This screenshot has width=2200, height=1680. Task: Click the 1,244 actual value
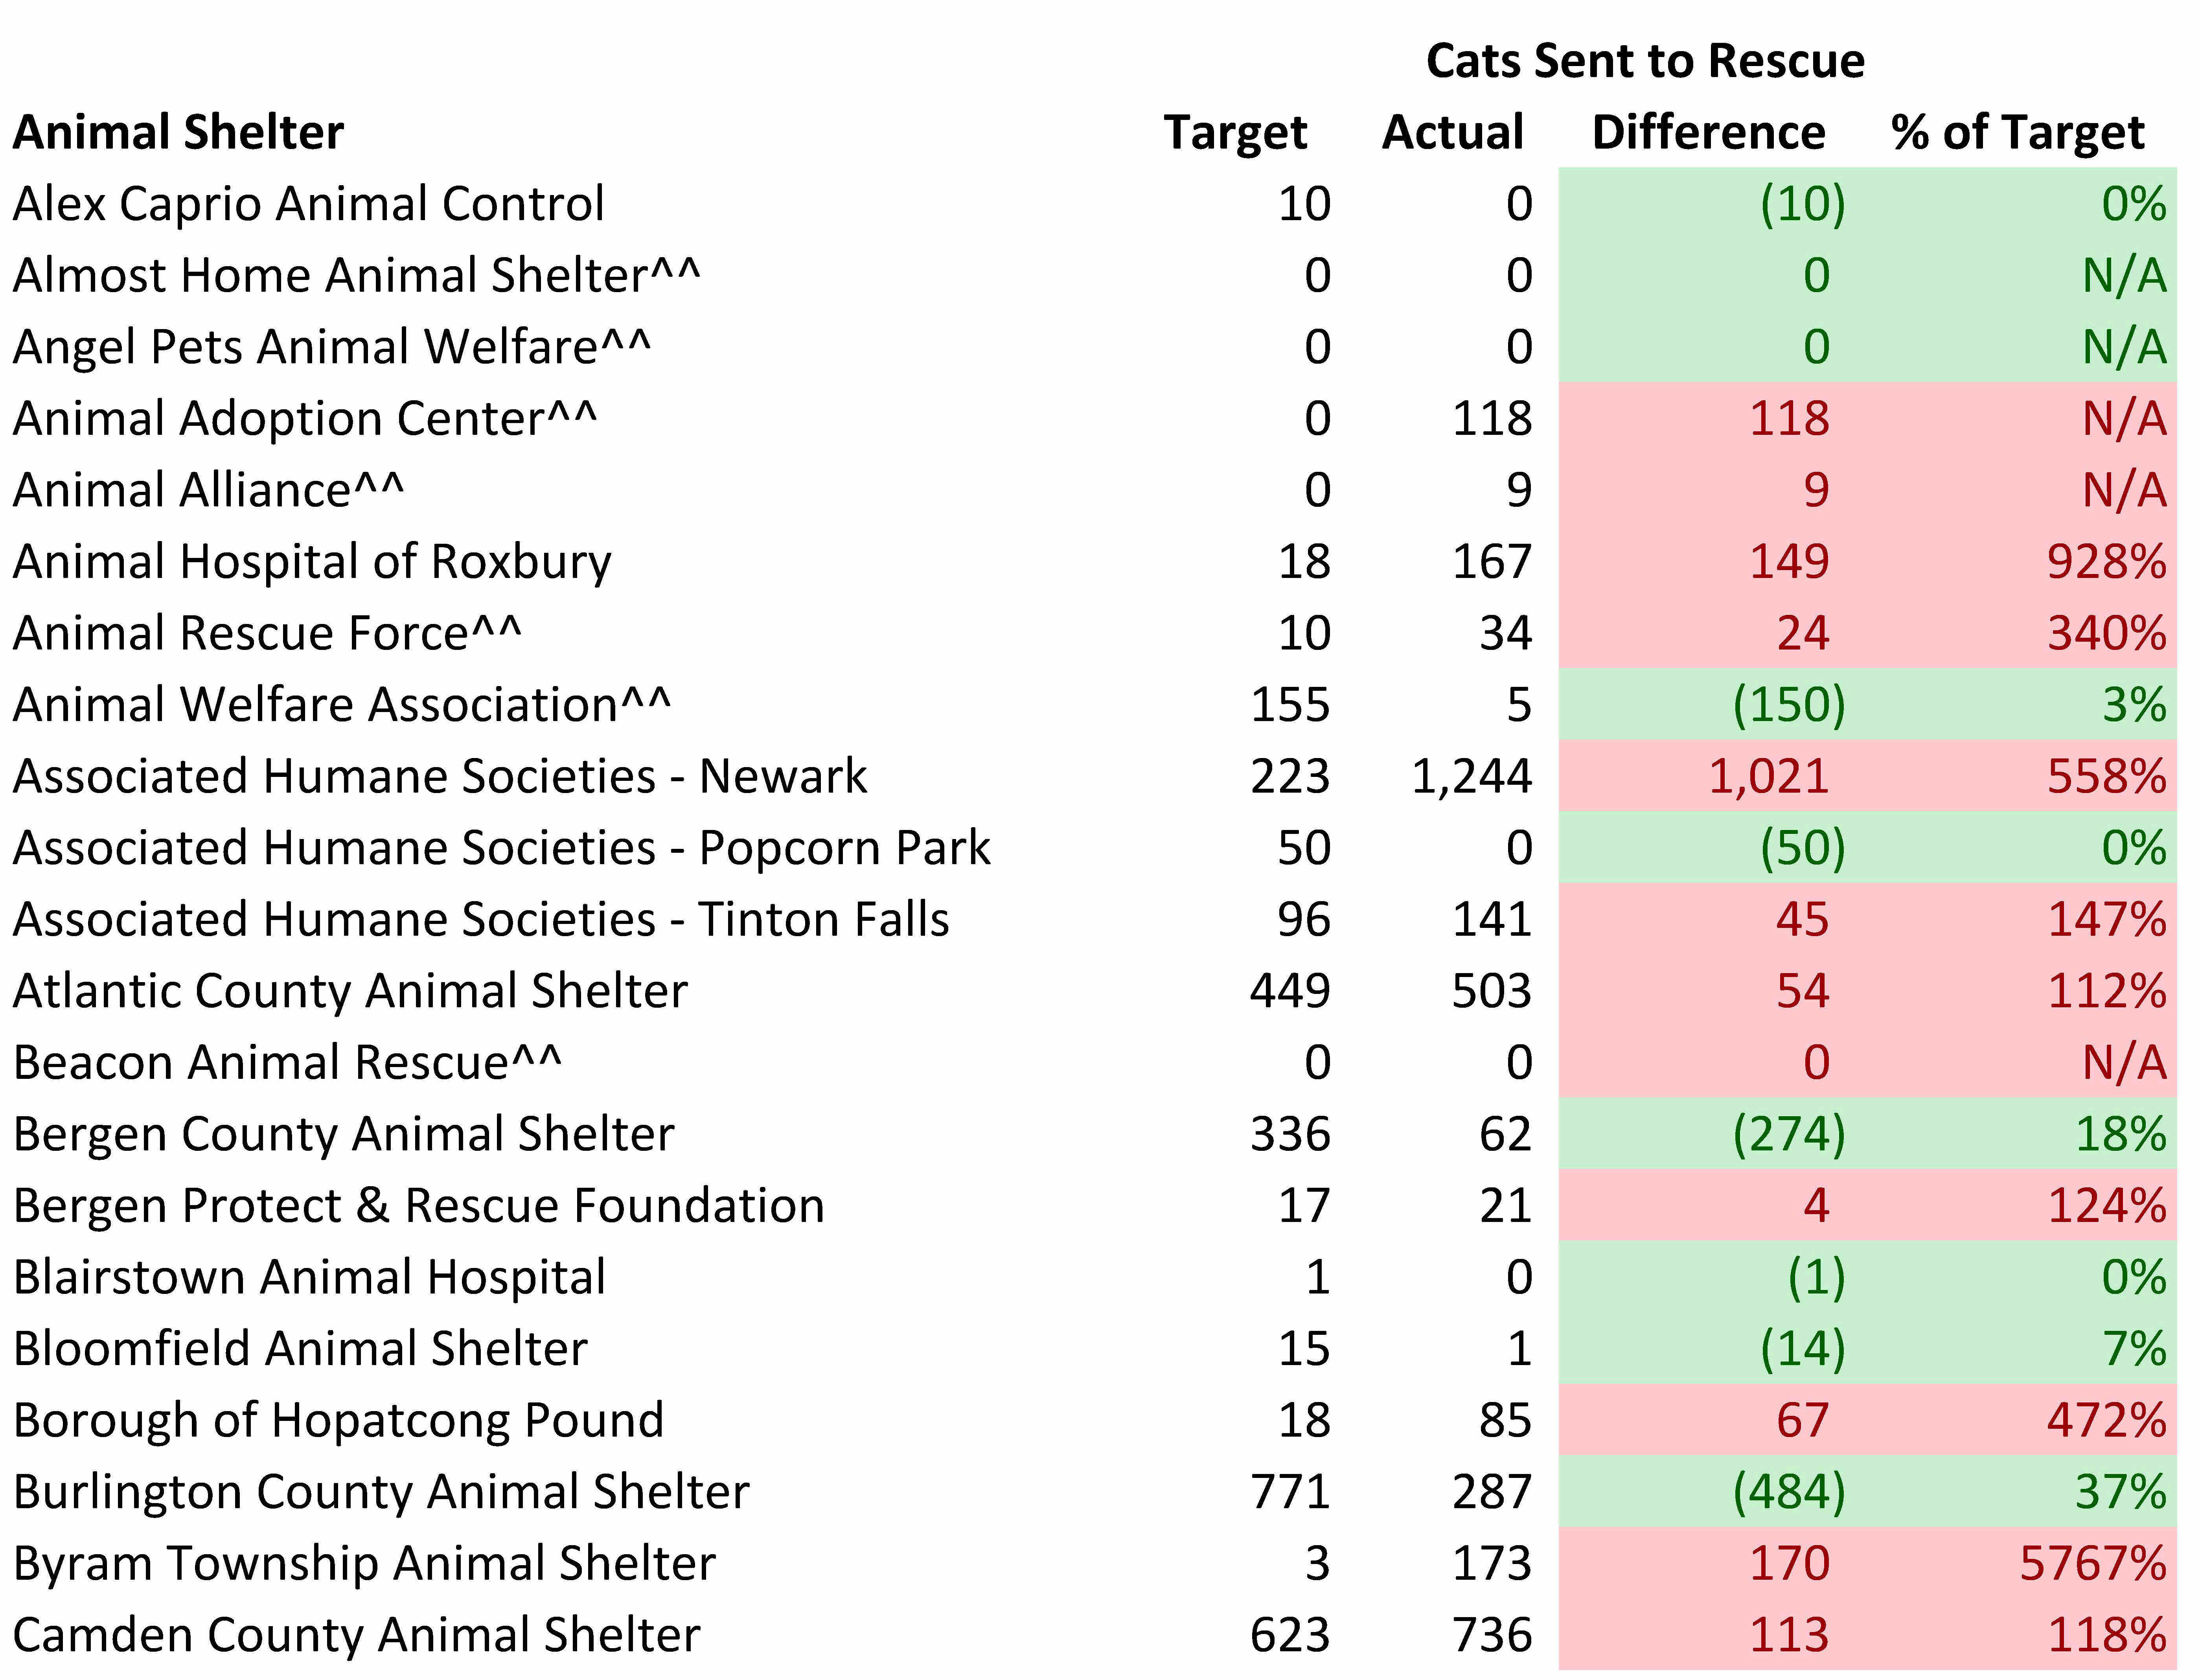coord(1471,777)
